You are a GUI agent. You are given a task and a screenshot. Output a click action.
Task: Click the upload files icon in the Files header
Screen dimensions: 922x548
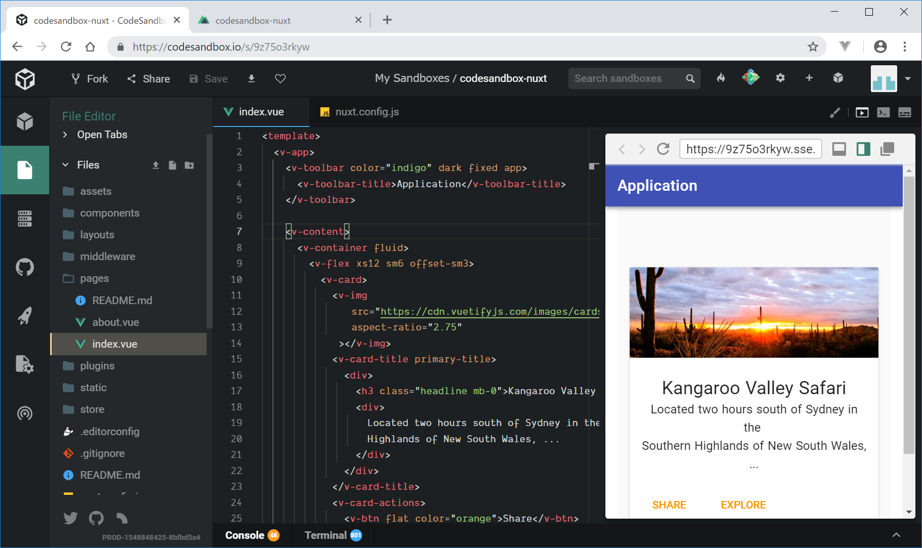pyautogui.click(x=156, y=165)
